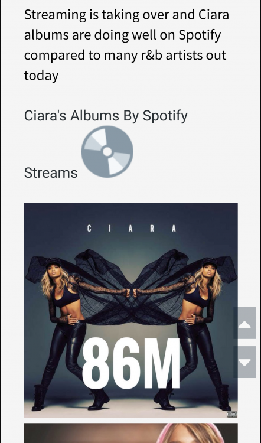The image size is (261, 443).
Task: Click the word 'Ciara' in first line
Action: tap(214, 15)
